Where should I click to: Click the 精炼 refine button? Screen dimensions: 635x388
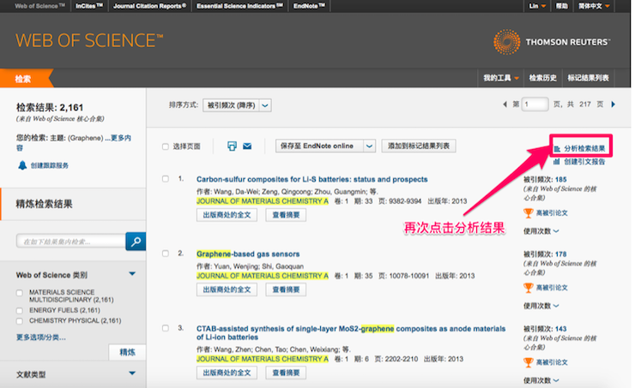click(126, 352)
